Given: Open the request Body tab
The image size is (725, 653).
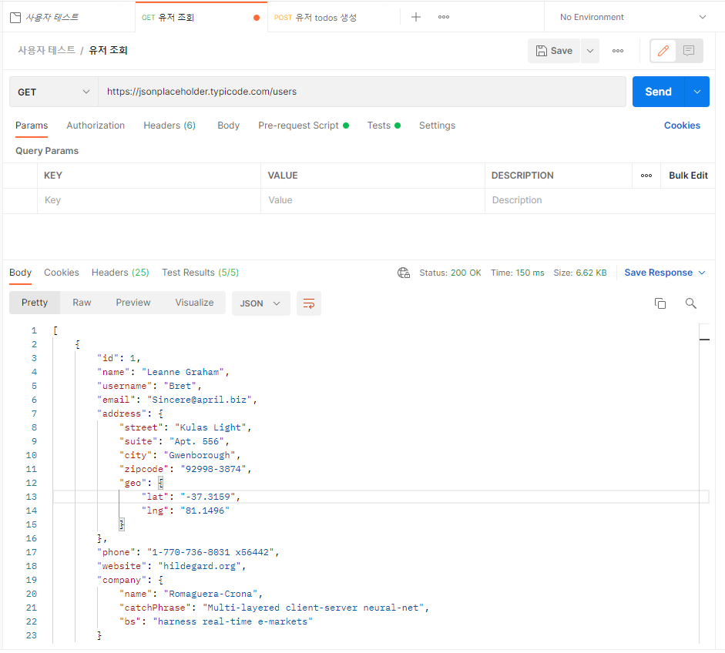Looking at the screenshot, I should click(x=228, y=126).
